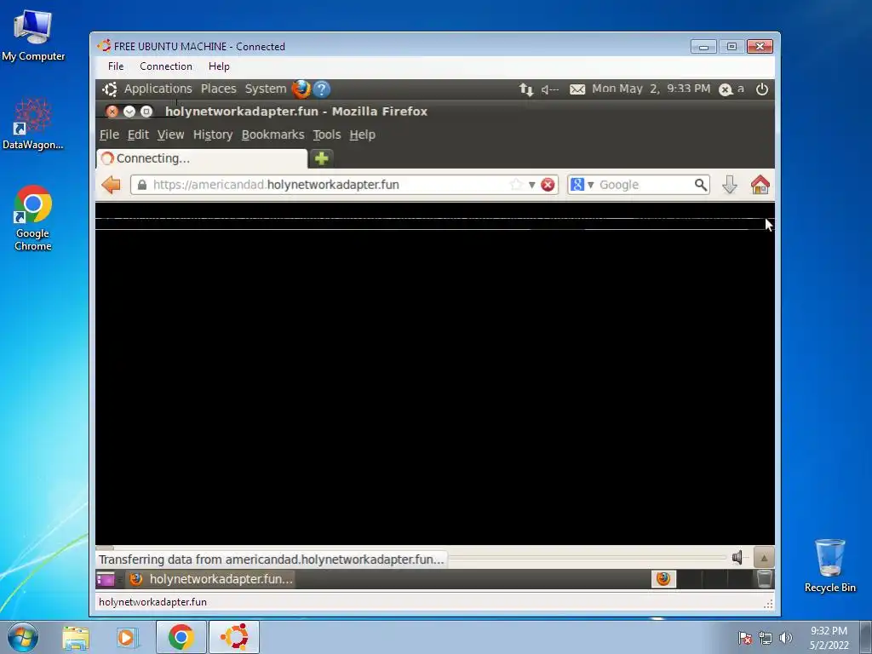The width and height of the screenshot is (872, 654).
Task: Open Ubuntu System menu
Action: [x=266, y=89]
